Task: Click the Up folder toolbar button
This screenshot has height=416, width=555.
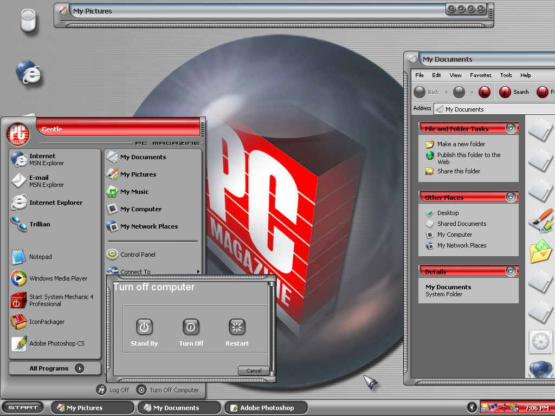Action: coord(485,92)
